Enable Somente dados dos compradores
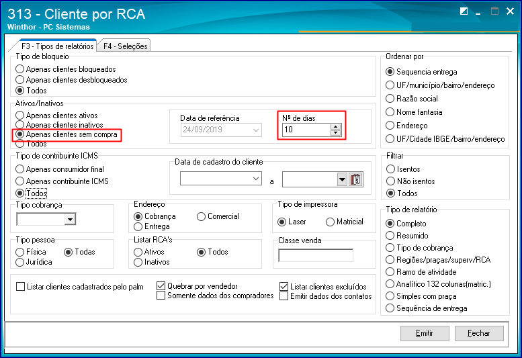This screenshot has width=522, height=358. click(215, 296)
